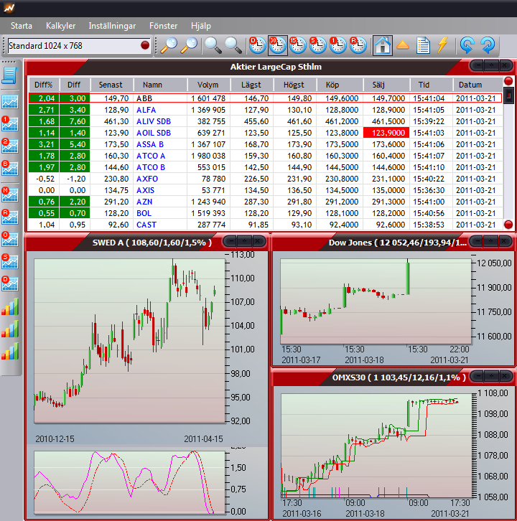Open the CAST stock link
The height and width of the screenshot is (521, 517).
point(146,225)
